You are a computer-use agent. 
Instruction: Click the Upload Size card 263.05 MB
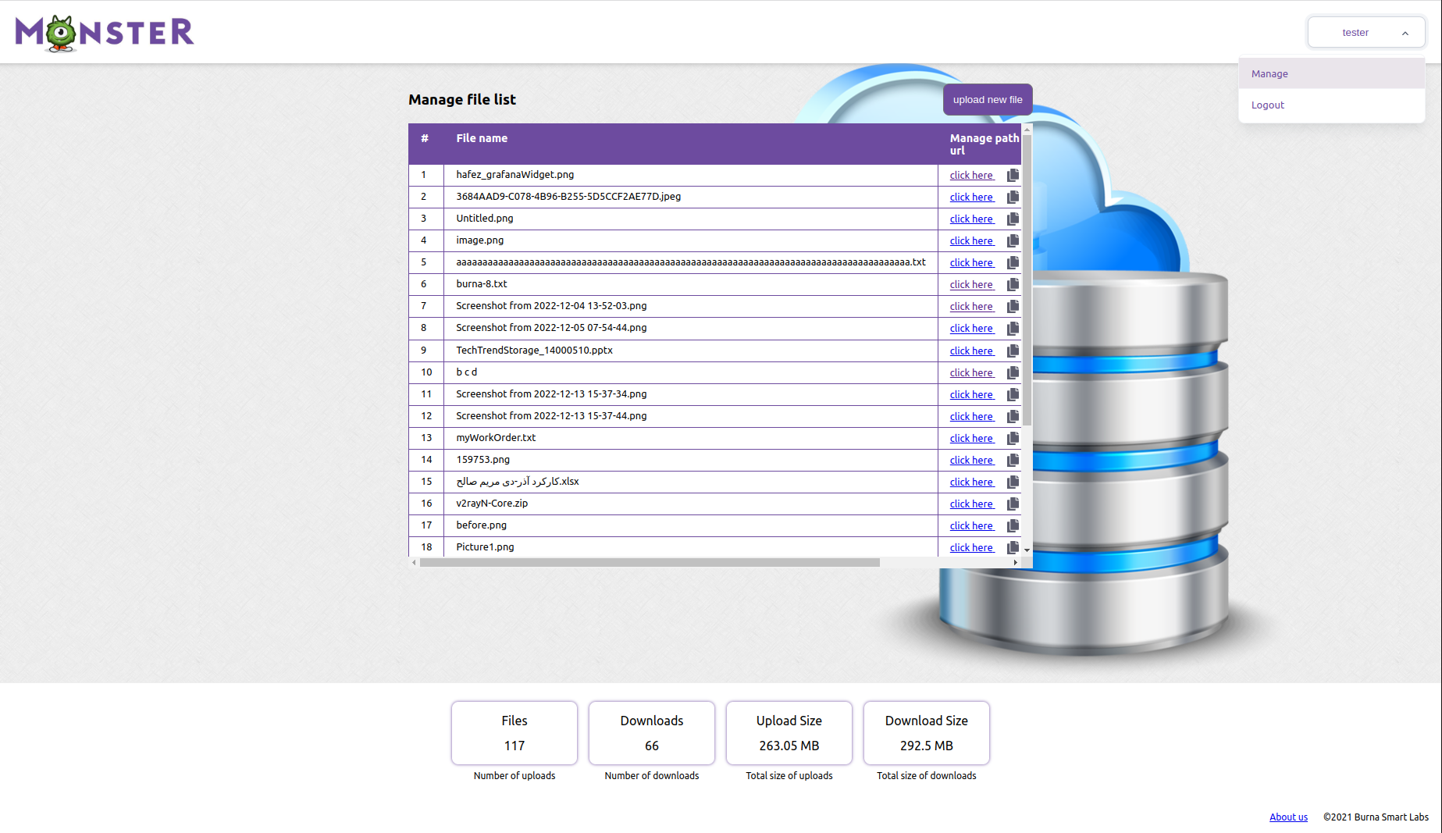click(x=789, y=733)
